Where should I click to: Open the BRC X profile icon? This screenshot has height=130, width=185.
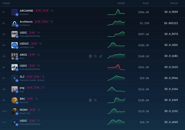point(95,100)
